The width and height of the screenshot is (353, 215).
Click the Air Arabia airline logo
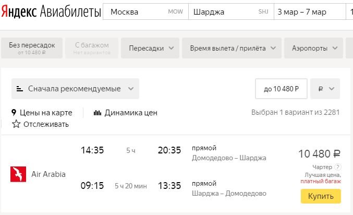pos(18,174)
